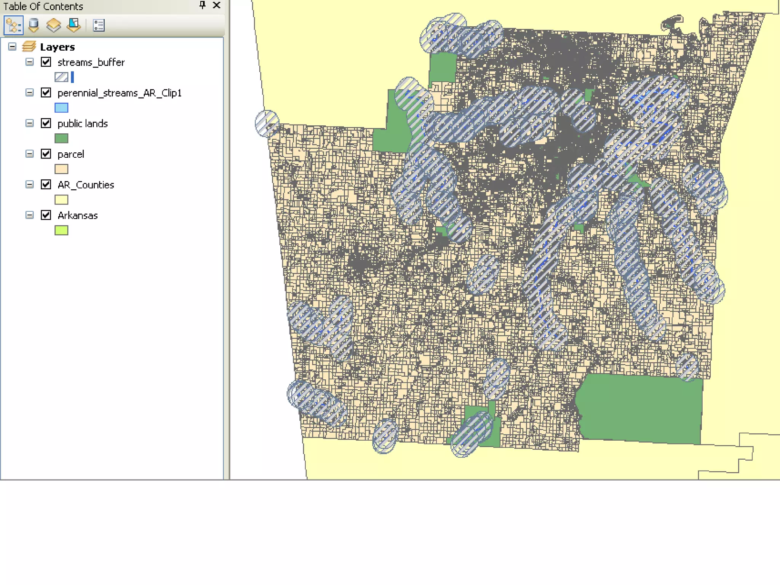
Task: Pin the Table Of Contents panel
Action: [203, 5]
